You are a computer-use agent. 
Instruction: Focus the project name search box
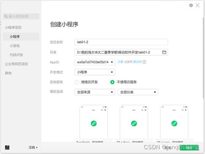tap(21, 16)
